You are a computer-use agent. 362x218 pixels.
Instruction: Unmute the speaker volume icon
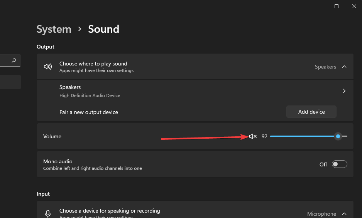click(x=253, y=136)
